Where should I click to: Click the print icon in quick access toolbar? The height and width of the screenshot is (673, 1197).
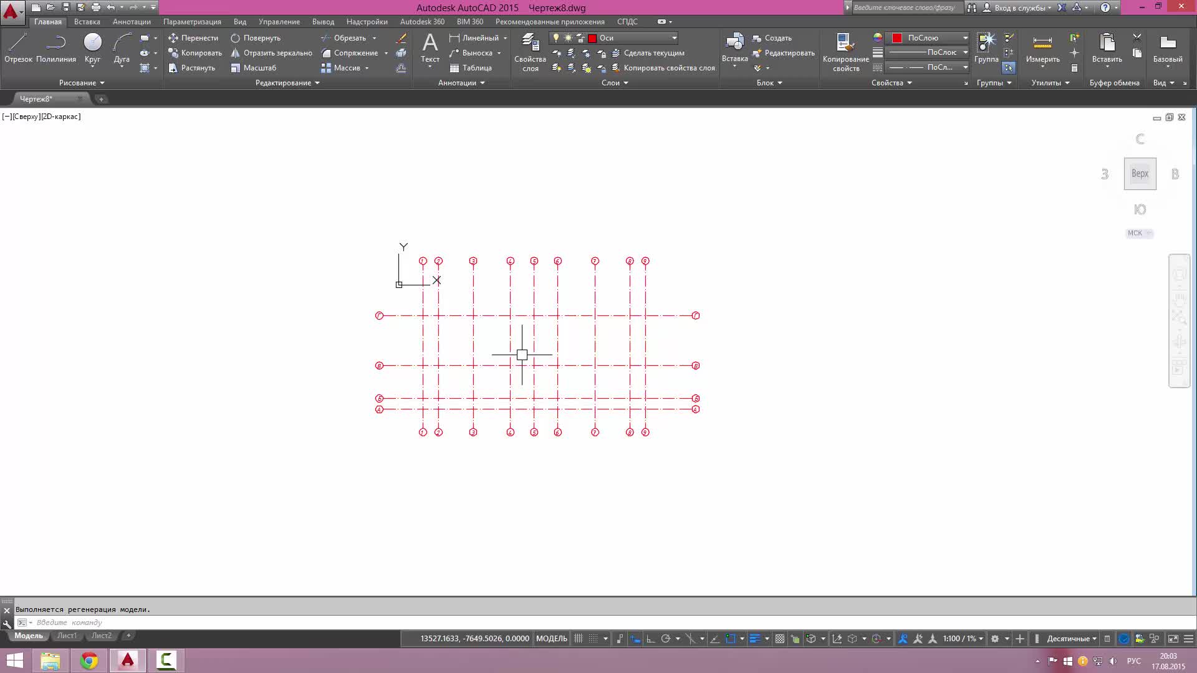[95, 7]
